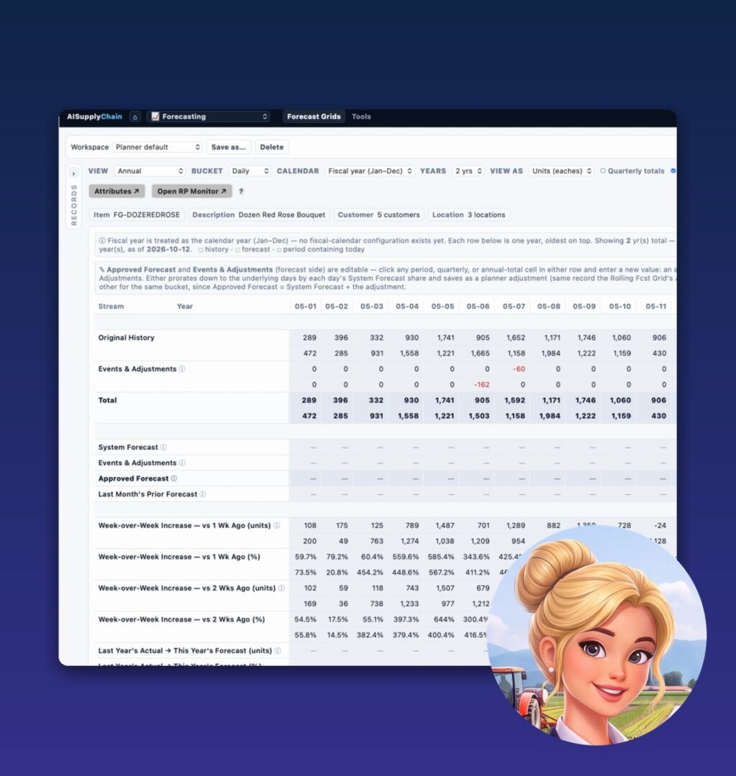Click info icon beside vs 2 Wks Ago (units)
Screen dimensions: 736x776
(281, 588)
